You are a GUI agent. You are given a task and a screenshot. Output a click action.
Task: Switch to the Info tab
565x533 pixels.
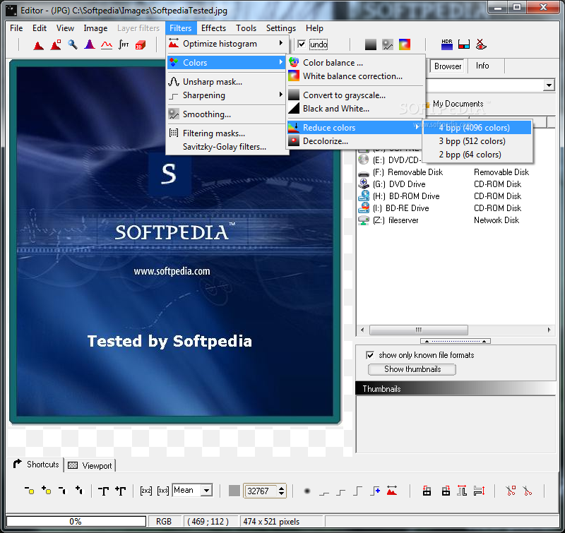482,66
